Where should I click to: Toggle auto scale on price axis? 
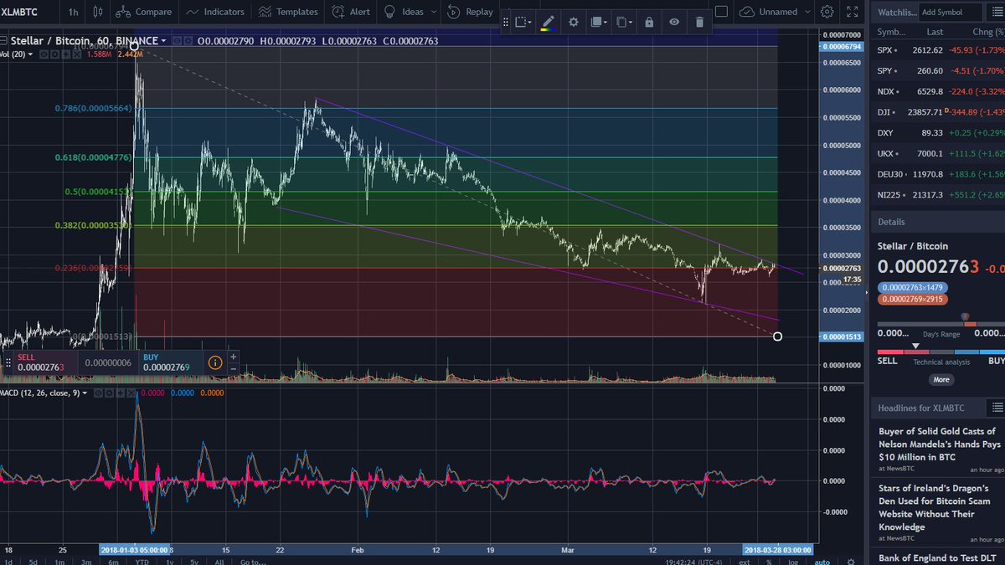[x=822, y=560]
